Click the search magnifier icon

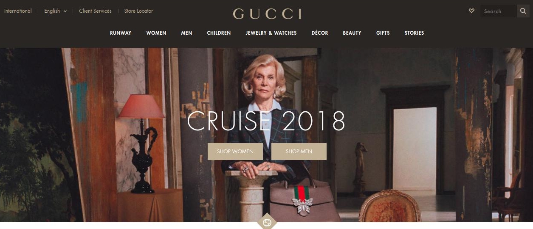(523, 11)
